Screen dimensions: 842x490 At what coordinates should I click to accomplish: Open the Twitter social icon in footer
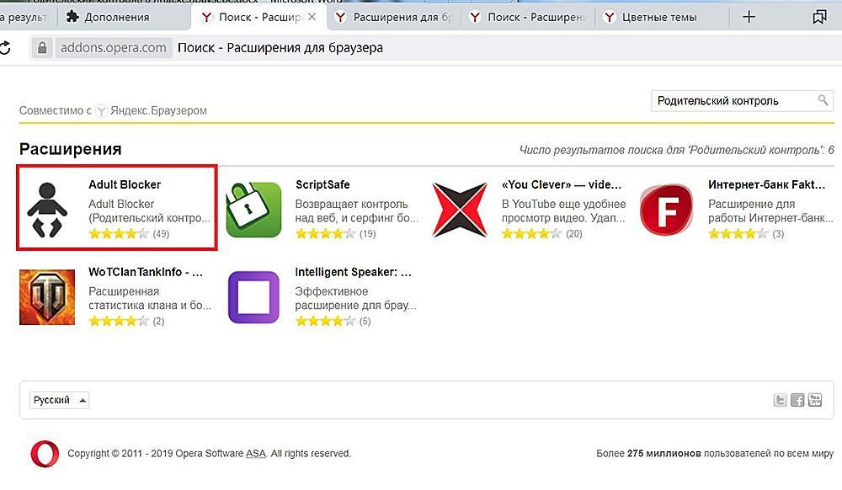(x=780, y=400)
